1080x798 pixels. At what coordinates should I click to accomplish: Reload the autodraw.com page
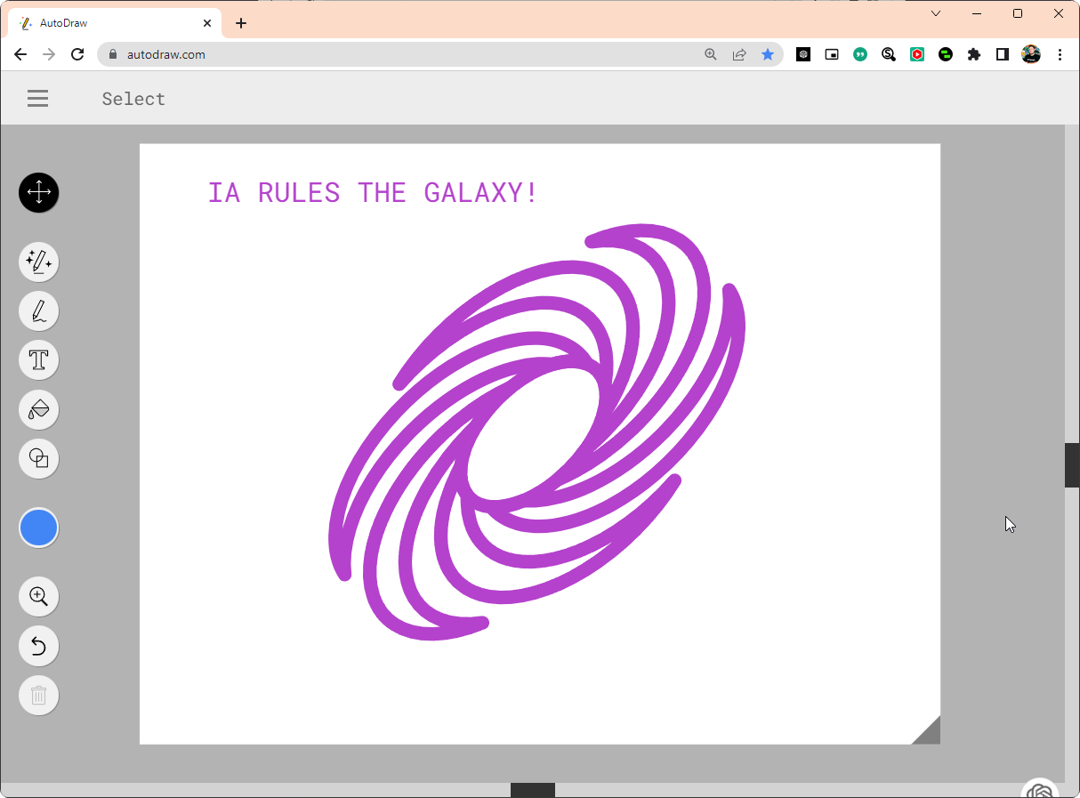[77, 54]
